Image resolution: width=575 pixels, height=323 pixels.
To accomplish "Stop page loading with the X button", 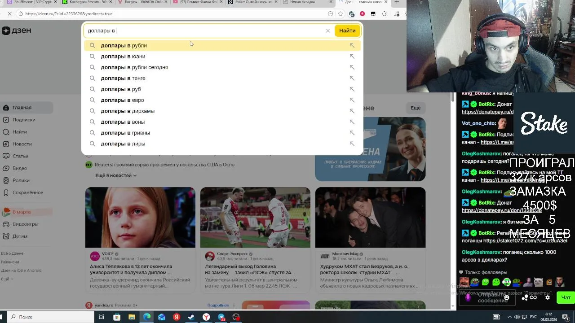I will point(9,14).
